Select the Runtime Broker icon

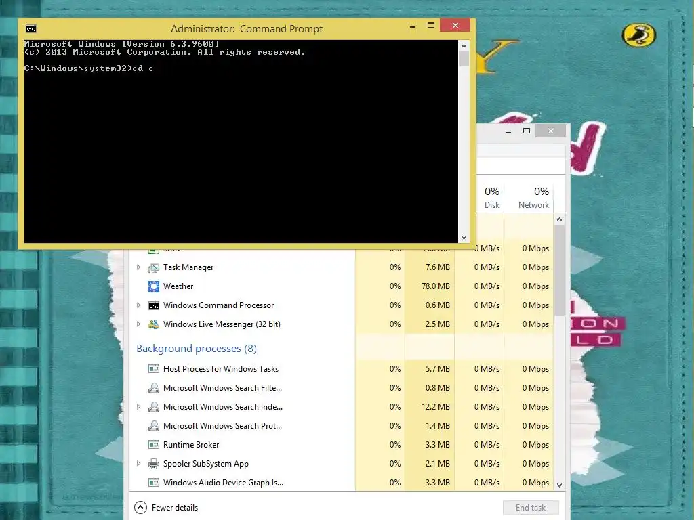pos(154,445)
